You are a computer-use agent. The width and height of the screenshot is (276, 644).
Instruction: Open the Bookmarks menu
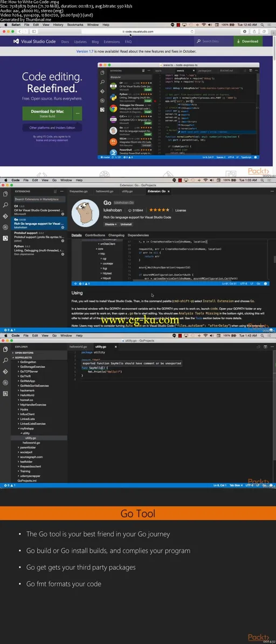pyautogui.click(x=75, y=25)
